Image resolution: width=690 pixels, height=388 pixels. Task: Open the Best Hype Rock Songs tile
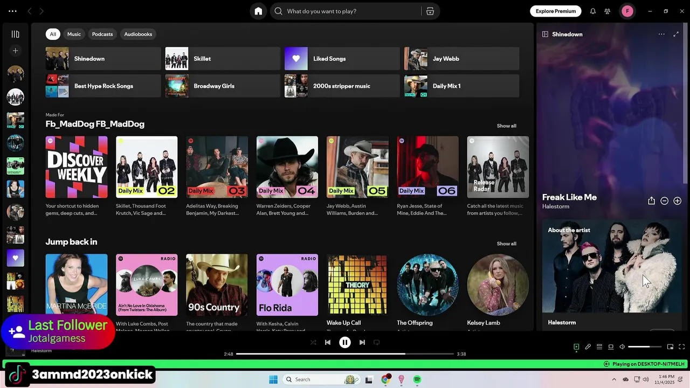tap(103, 86)
